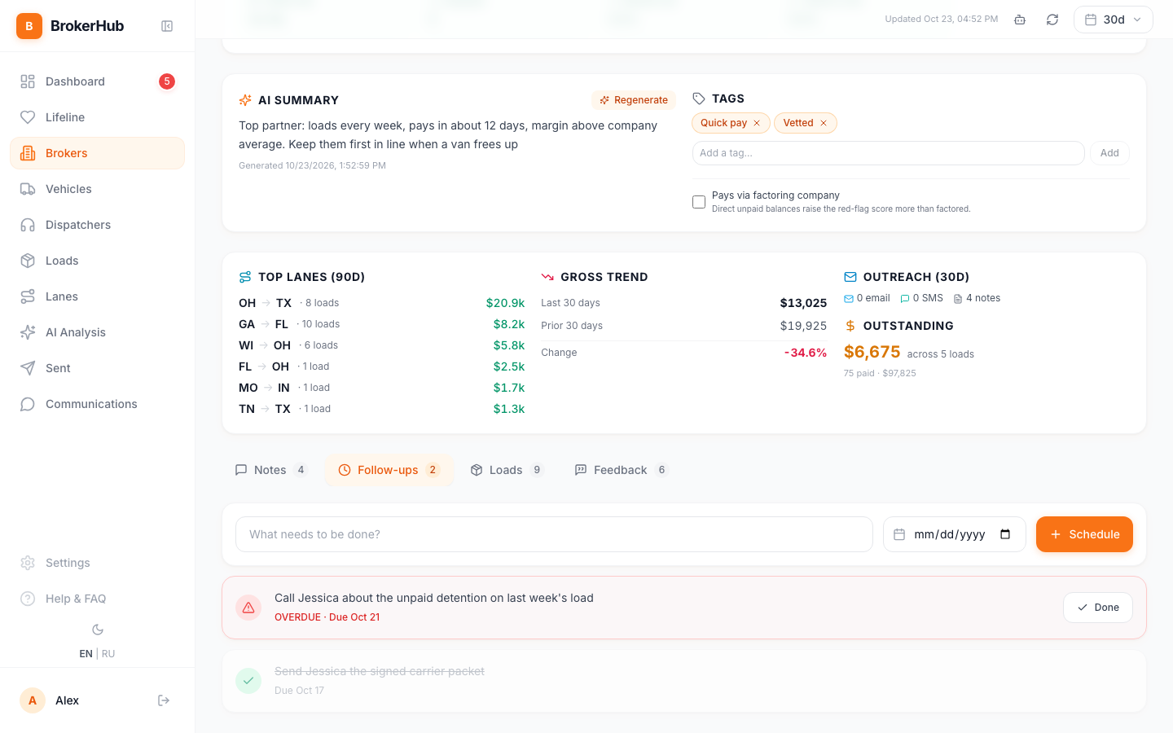1173x733 pixels.
Task: Click the Alex user avatar
Action: point(33,700)
